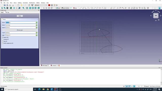
Task: Select the Draft Rotate tool
Action: click(132, 8)
